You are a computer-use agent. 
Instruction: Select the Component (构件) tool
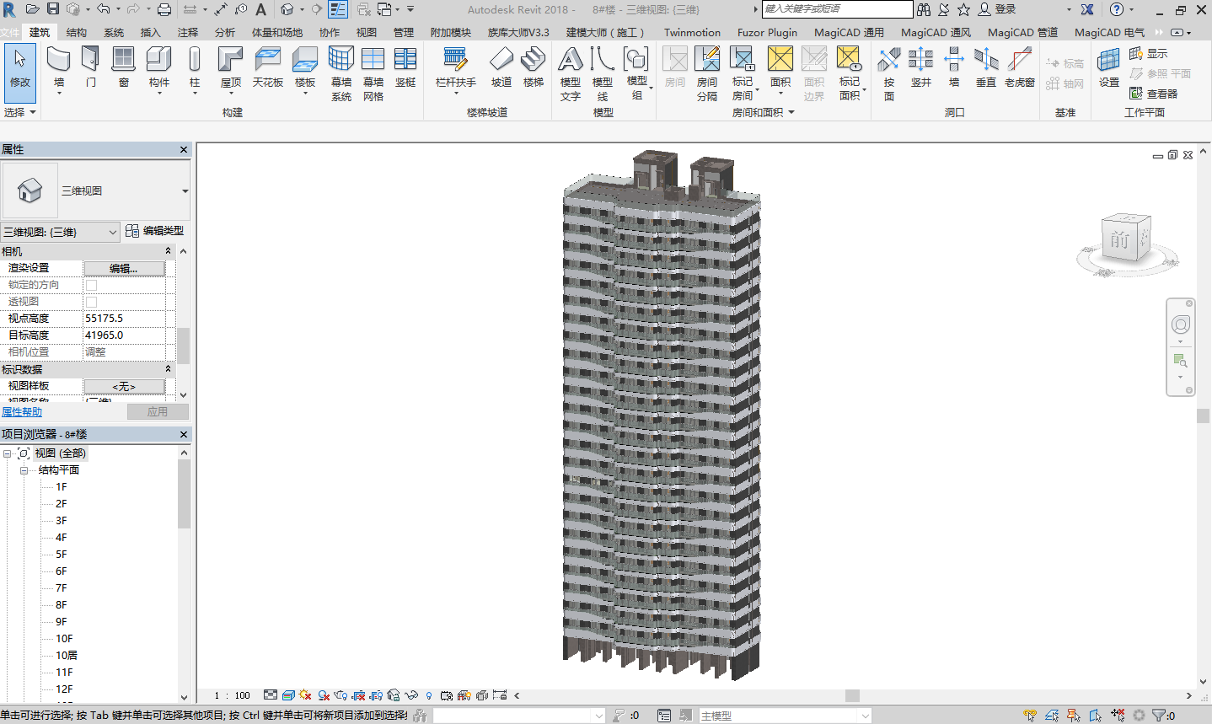click(158, 68)
